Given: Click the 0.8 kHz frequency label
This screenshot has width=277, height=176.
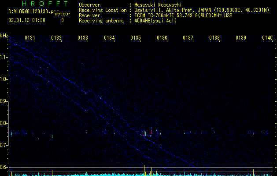Looking at the screenshot, I should tap(4, 123).
